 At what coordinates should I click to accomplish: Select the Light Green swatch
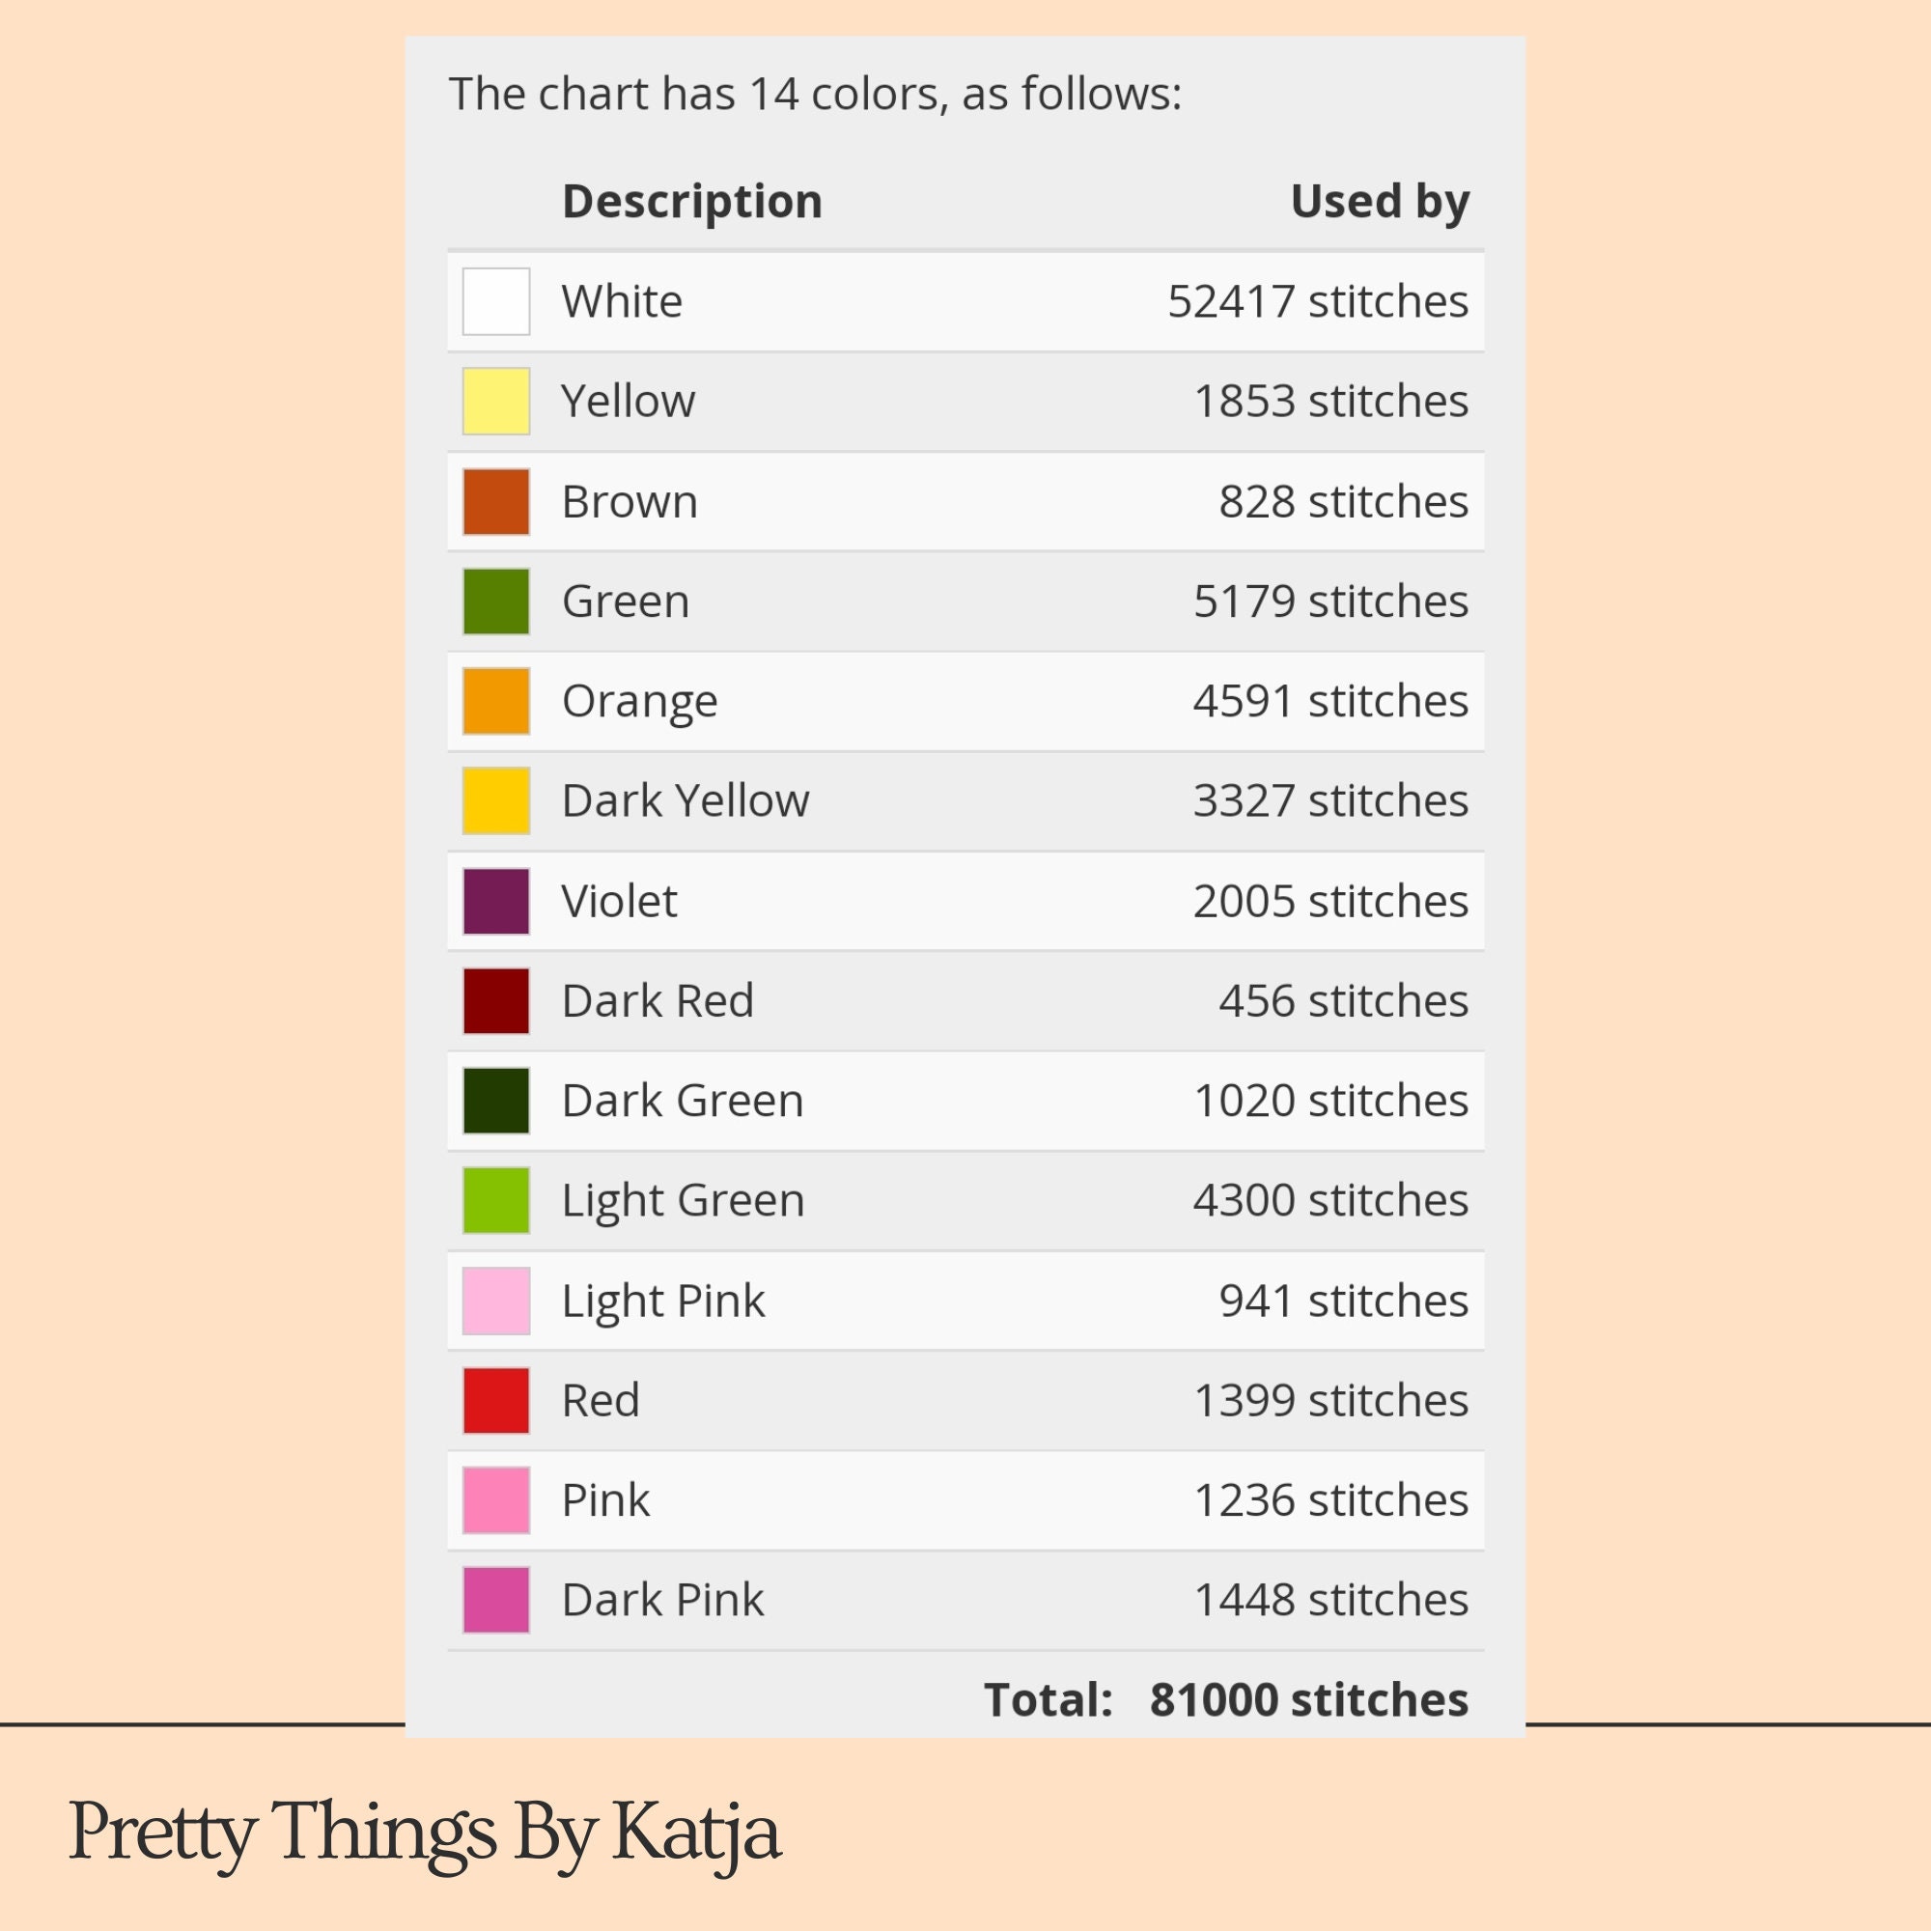495,1200
